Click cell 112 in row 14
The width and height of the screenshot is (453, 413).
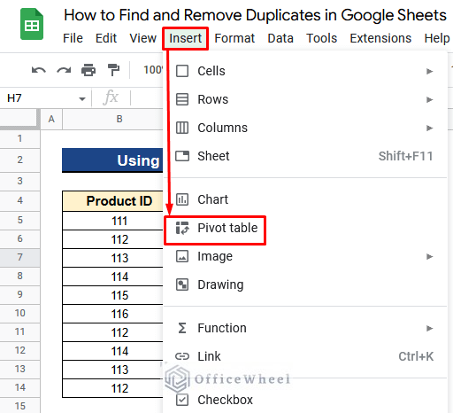point(112,388)
